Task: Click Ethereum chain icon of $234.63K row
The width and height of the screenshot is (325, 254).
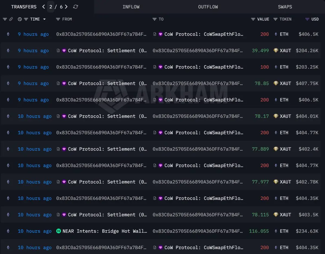Action: [x=8, y=231]
